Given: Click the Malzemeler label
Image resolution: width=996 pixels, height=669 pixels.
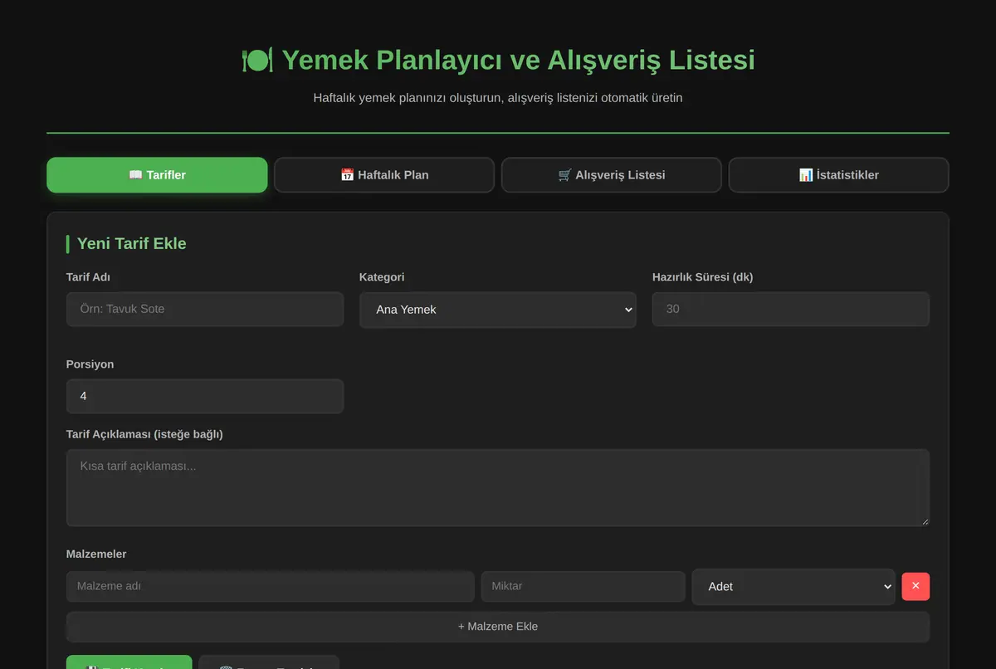Looking at the screenshot, I should coord(96,554).
